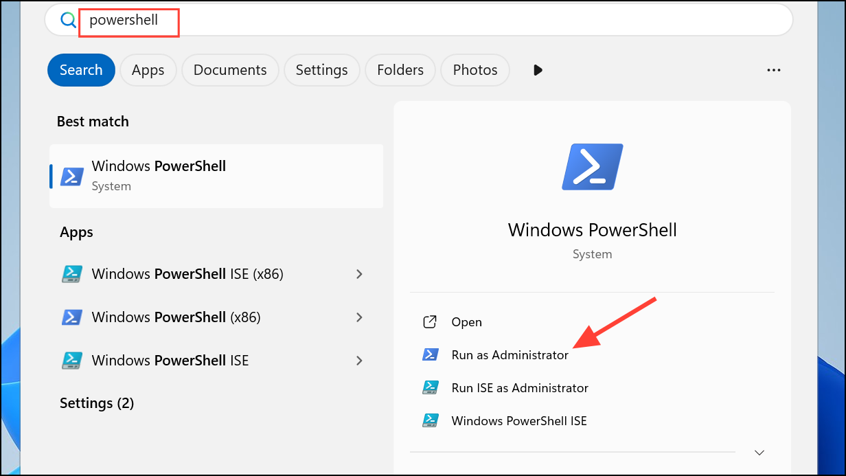Image resolution: width=846 pixels, height=476 pixels.
Task: Click the Open external-link icon
Action: click(x=430, y=321)
